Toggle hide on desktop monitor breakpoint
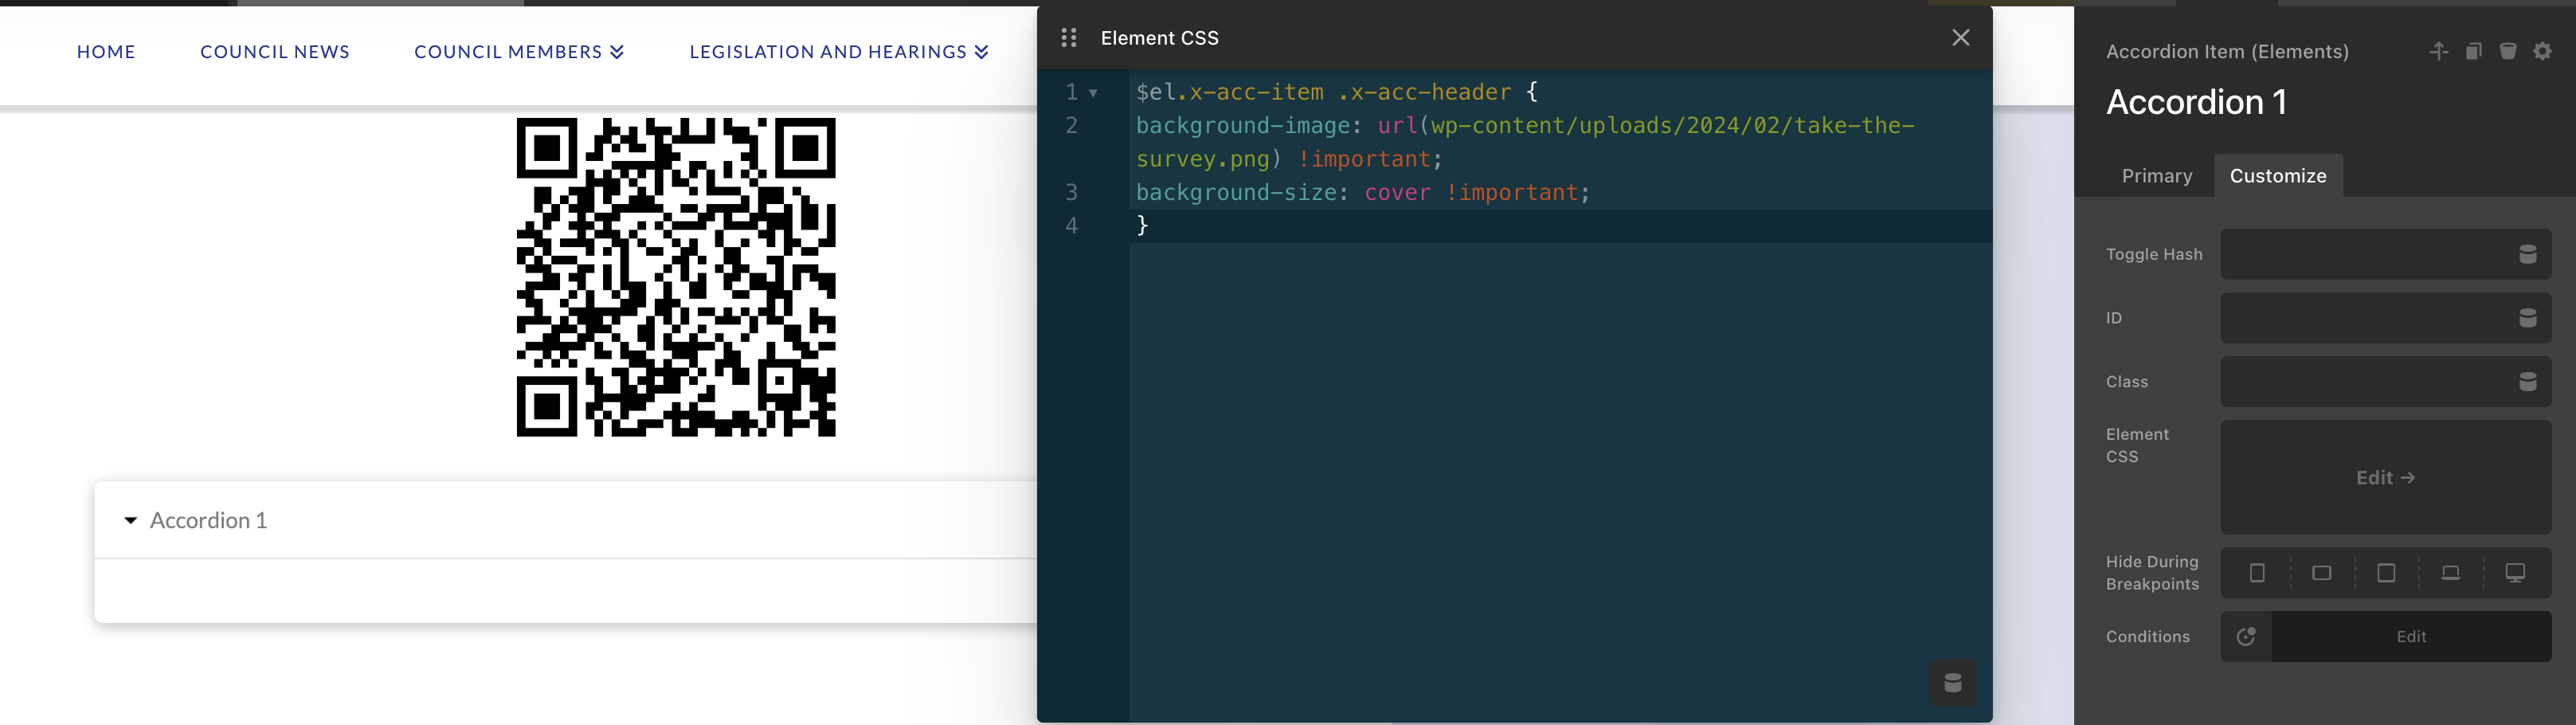The height and width of the screenshot is (725, 2576). coord(2514,573)
